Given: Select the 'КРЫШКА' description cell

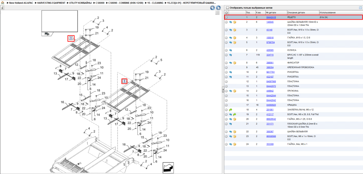Looking at the screenshot, I should (x=292, y=105).
